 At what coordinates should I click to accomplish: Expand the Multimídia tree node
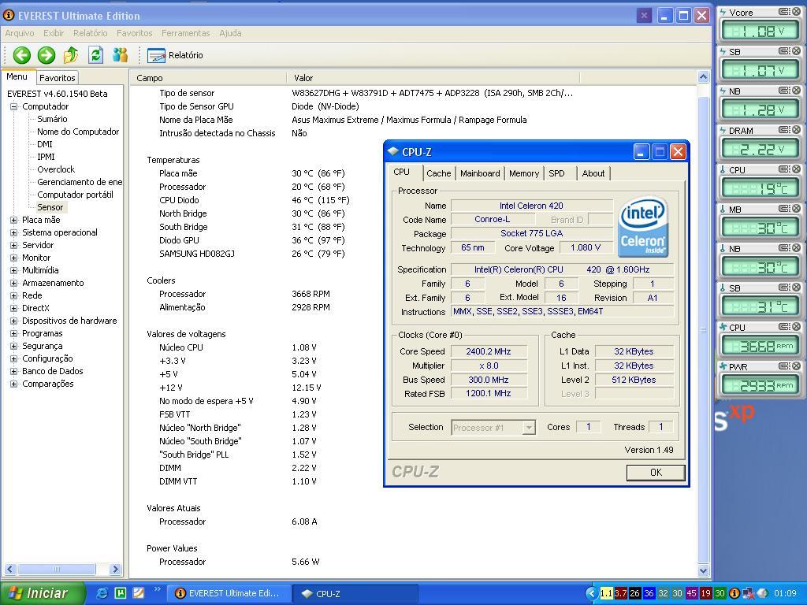coord(14,270)
